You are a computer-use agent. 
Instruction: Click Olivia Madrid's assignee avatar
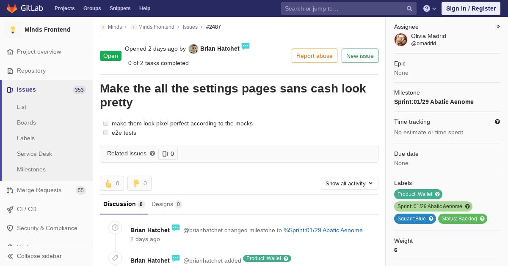click(x=401, y=40)
